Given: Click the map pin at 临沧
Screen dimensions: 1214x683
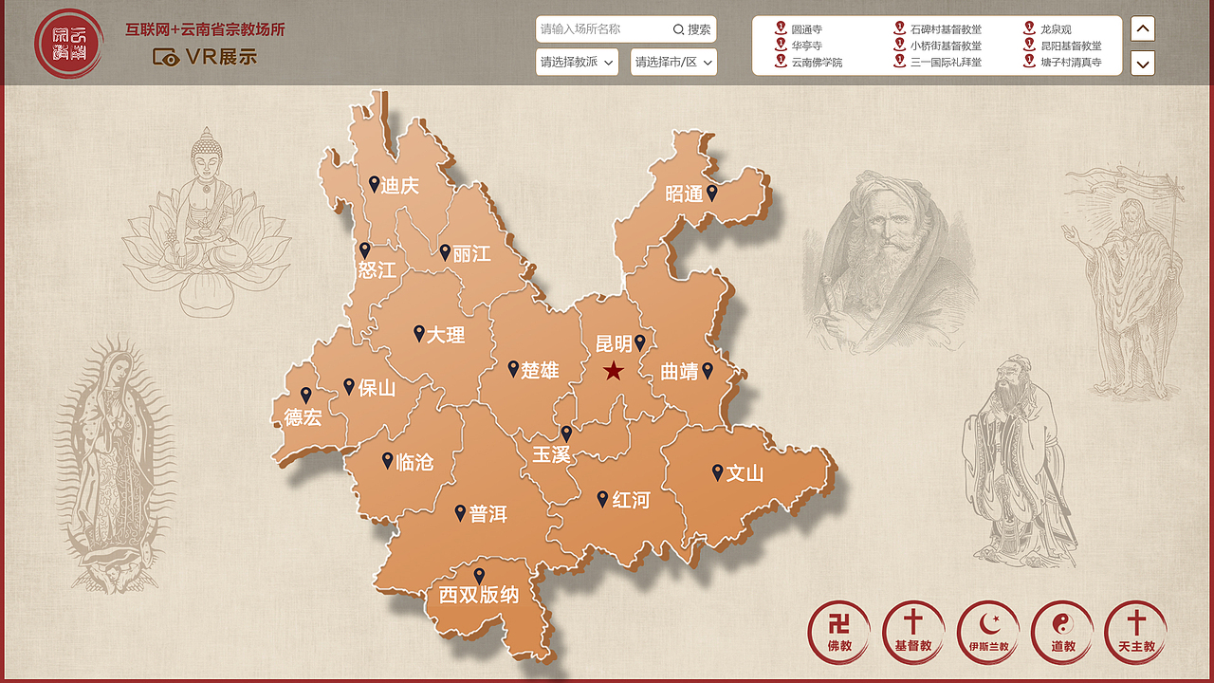Looking at the screenshot, I should [x=387, y=460].
